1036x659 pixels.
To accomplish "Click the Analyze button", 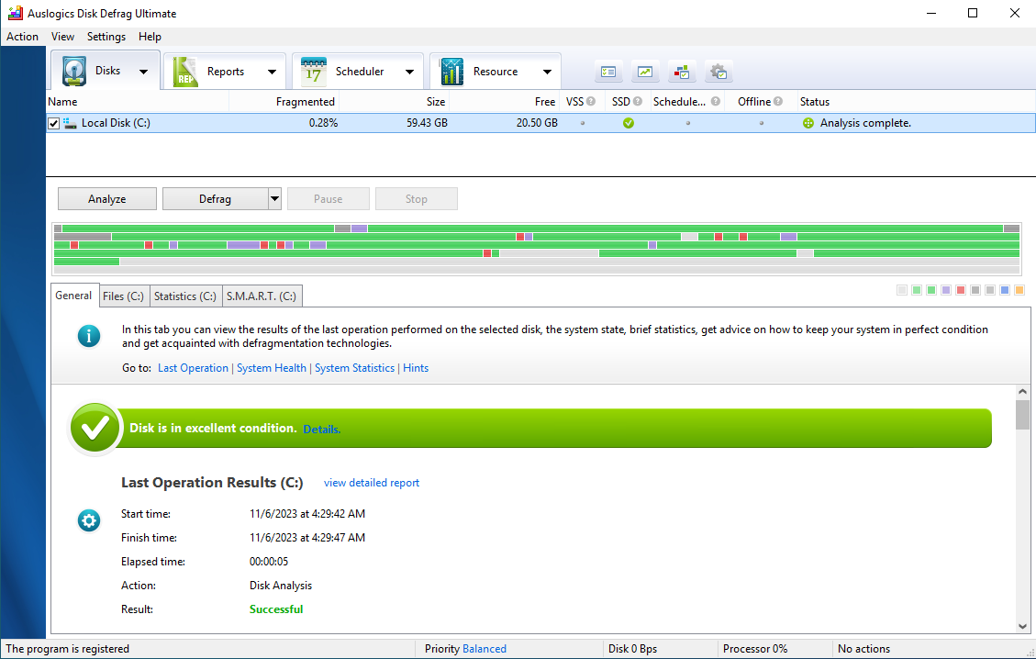I will [107, 199].
